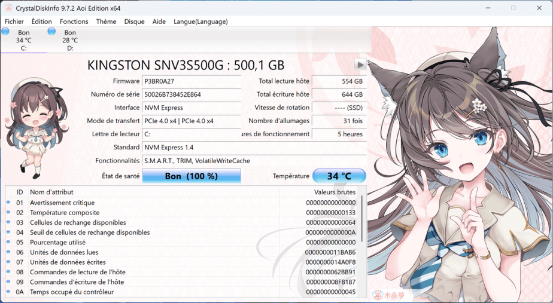Click raw value 0000000011BAB6

[x=330, y=252]
